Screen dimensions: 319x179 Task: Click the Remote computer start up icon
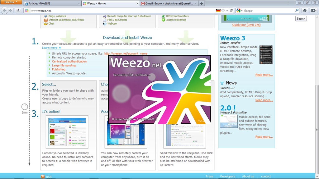coord(105,16)
